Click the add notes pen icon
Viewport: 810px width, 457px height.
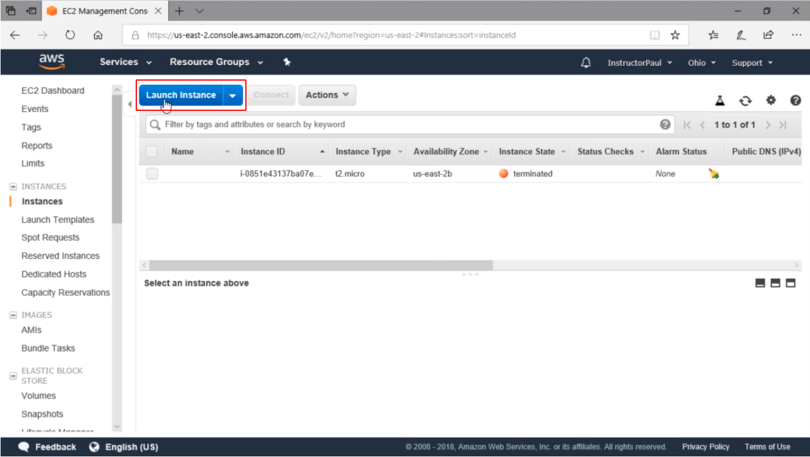tap(741, 35)
